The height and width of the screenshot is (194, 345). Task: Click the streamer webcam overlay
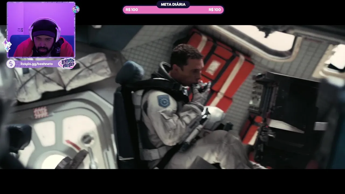(x=41, y=30)
